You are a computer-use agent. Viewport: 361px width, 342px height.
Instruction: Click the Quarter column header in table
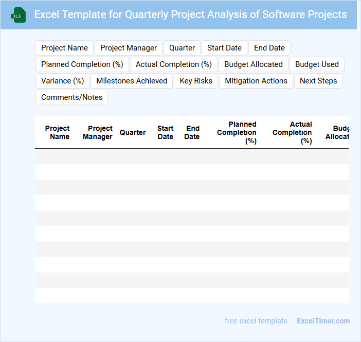pyautogui.click(x=133, y=132)
